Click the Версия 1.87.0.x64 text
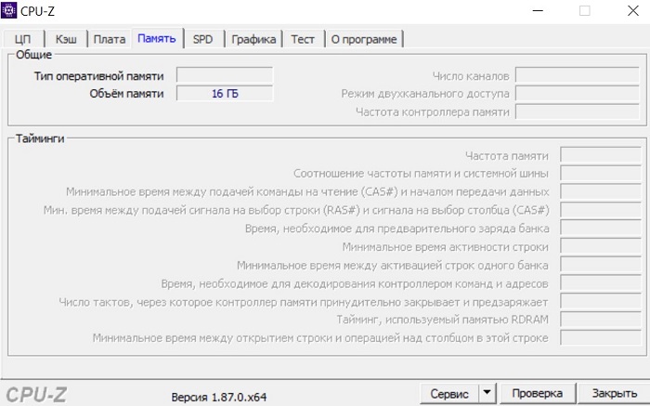This screenshot has height=406, width=650. click(219, 398)
